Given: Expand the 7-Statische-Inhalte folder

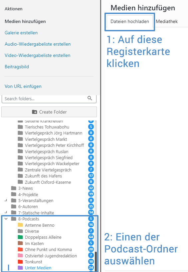Looking at the screenshot, I should click(6, 212).
